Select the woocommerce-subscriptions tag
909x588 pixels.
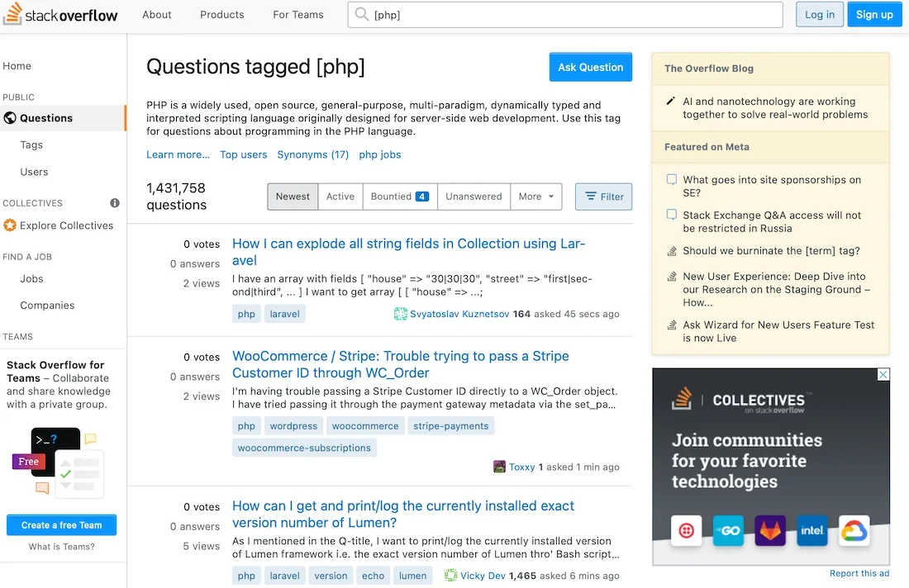pyautogui.click(x=304, y=448)
